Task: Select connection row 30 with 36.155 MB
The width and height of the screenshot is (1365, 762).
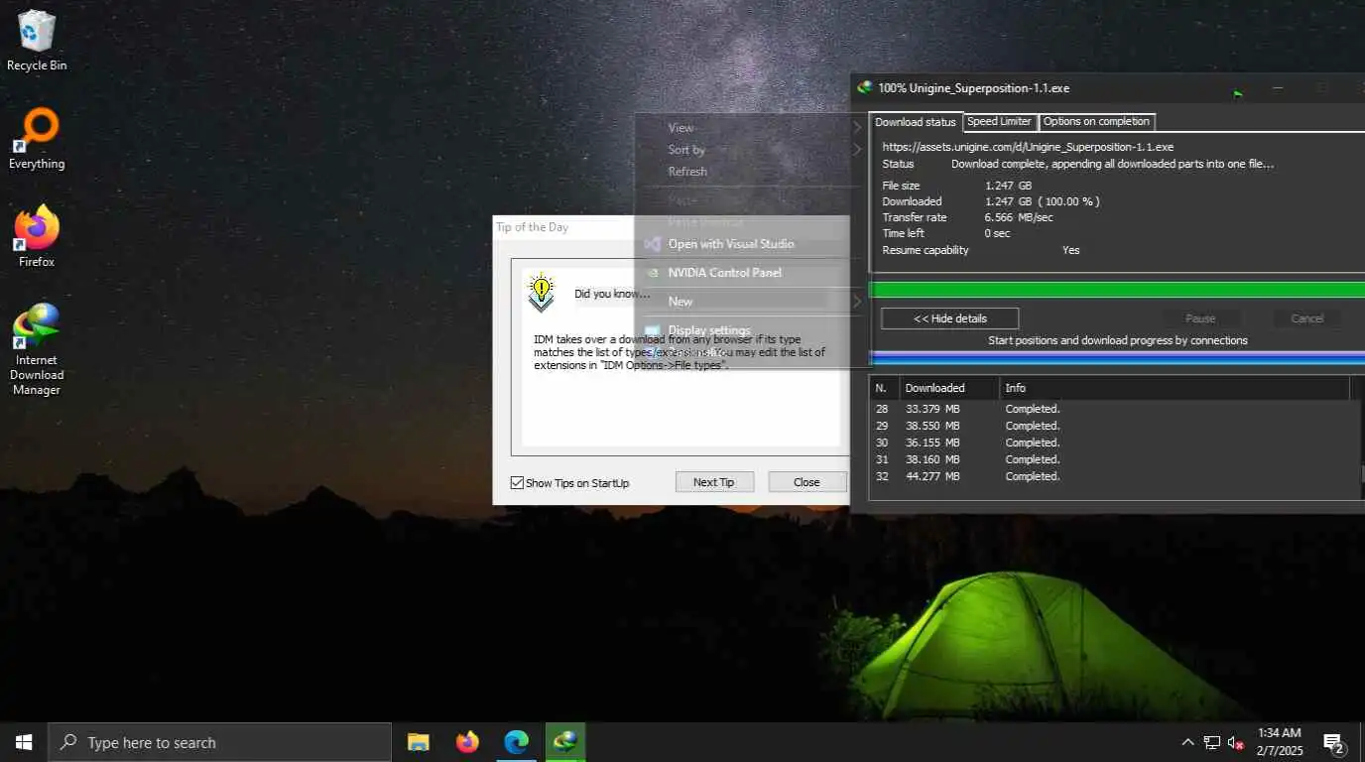Action: tap(1110, 443)
